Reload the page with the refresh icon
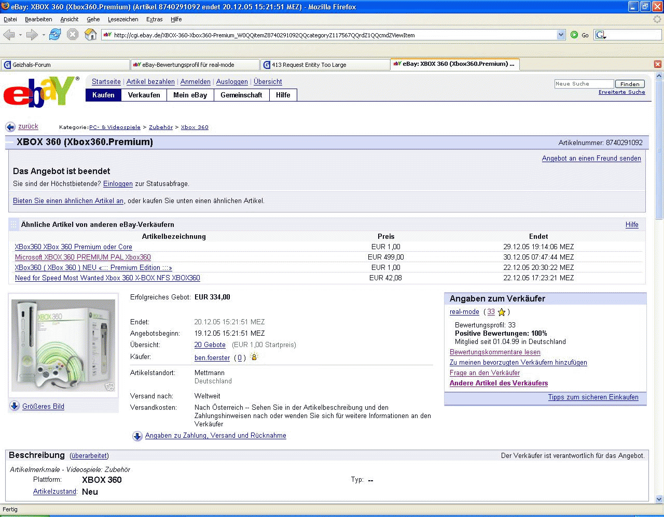This screenshot has height=517, width=664. [55, 35]
